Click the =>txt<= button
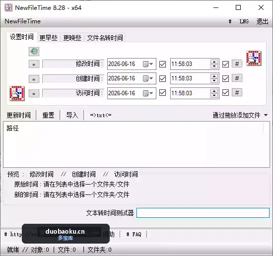Viewport: 273px width, 256px height. pos(101,115)
